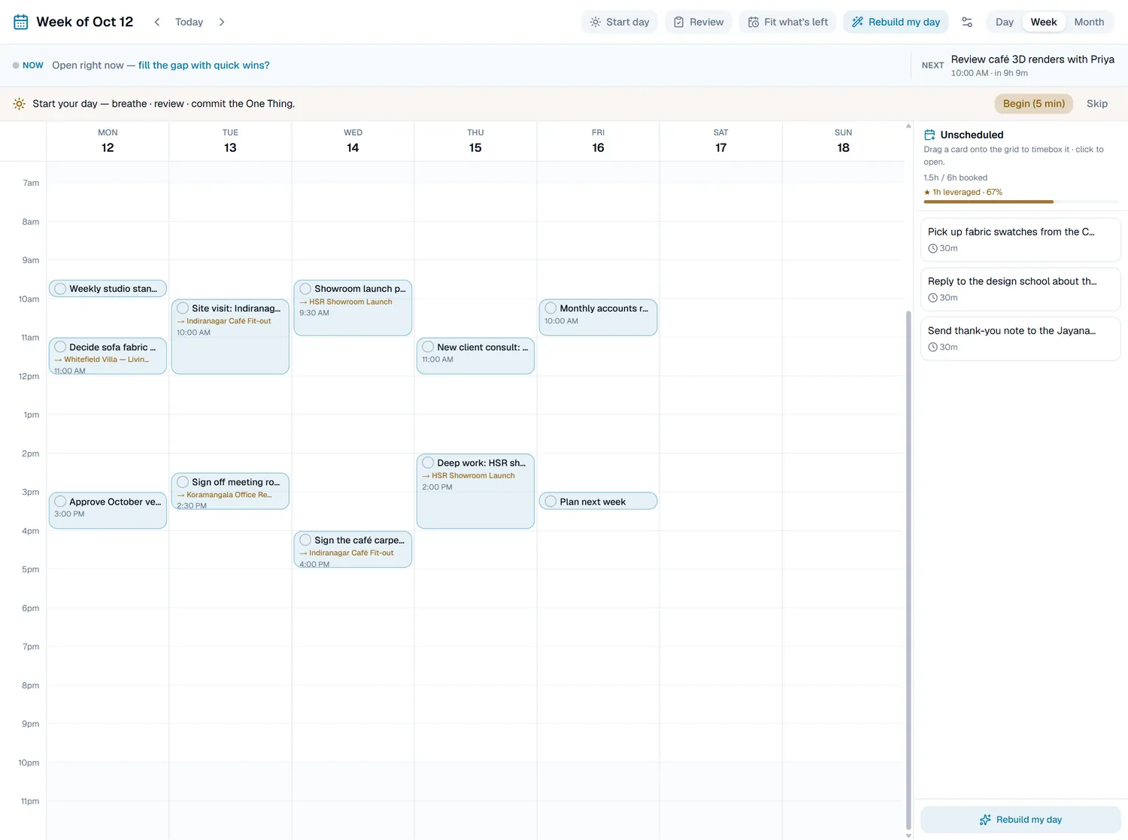The width and height of the screenshot is (1128, 840).
Task: Go to the previous week with left chevron
Action: (157, 22)
